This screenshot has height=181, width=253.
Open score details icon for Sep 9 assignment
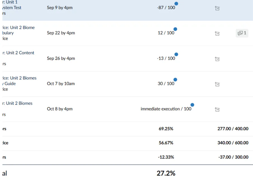click(x=217, y=8)
